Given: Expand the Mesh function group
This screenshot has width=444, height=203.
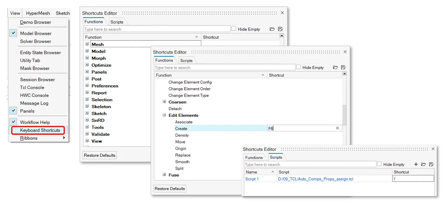Looking at the screenshot, I should (87, 44).
